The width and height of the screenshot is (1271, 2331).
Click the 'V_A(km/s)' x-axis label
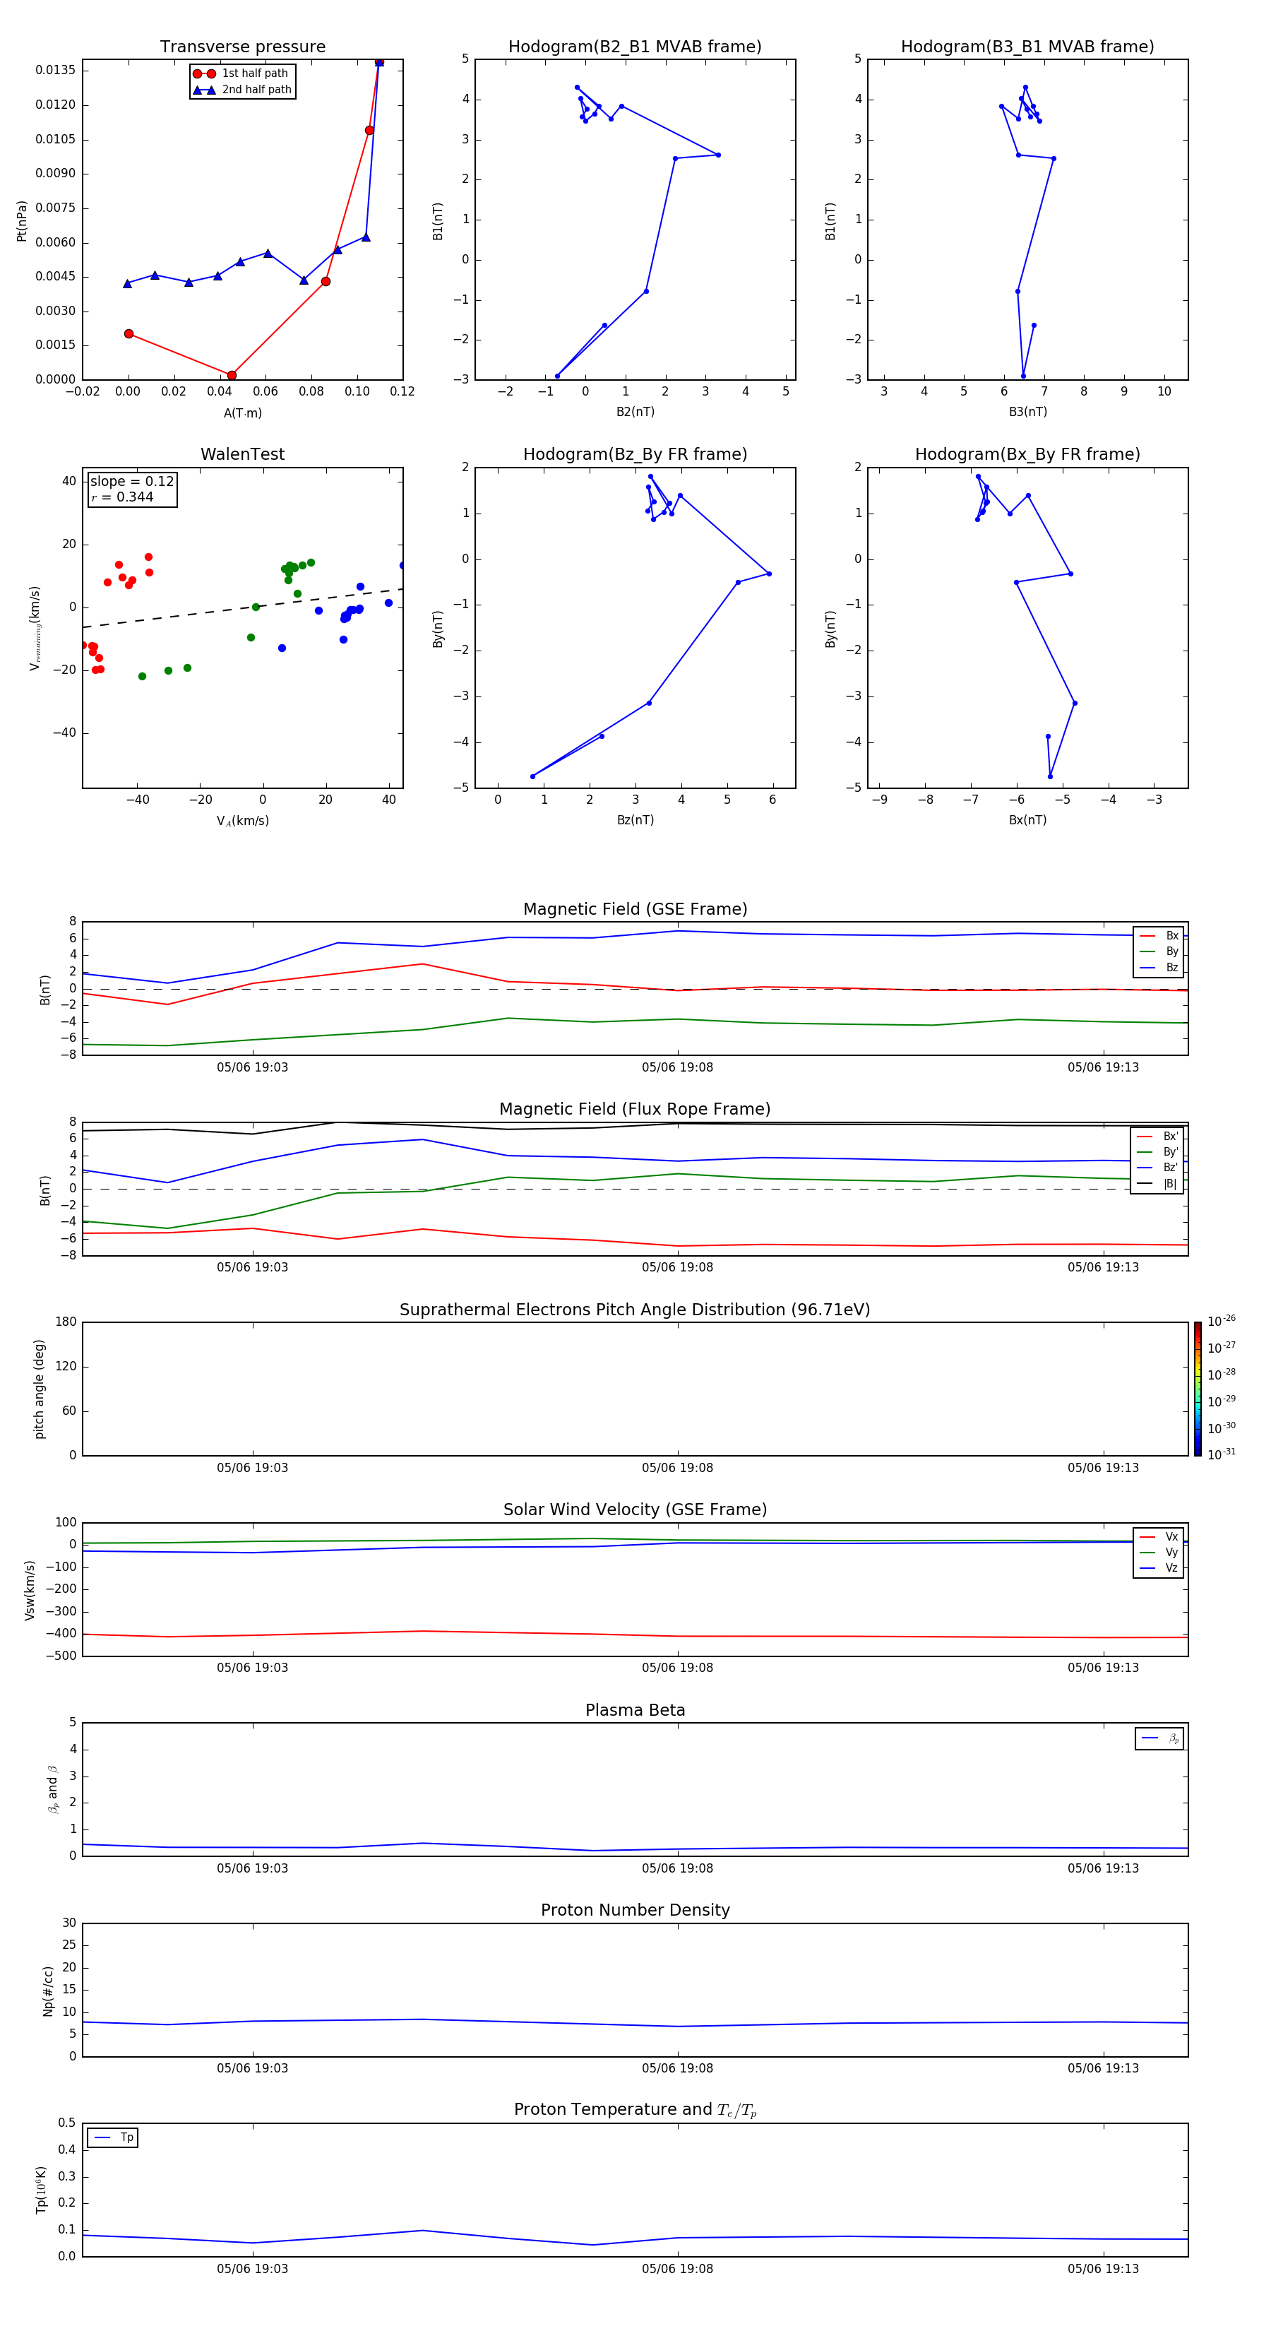[x=242, y=821]
